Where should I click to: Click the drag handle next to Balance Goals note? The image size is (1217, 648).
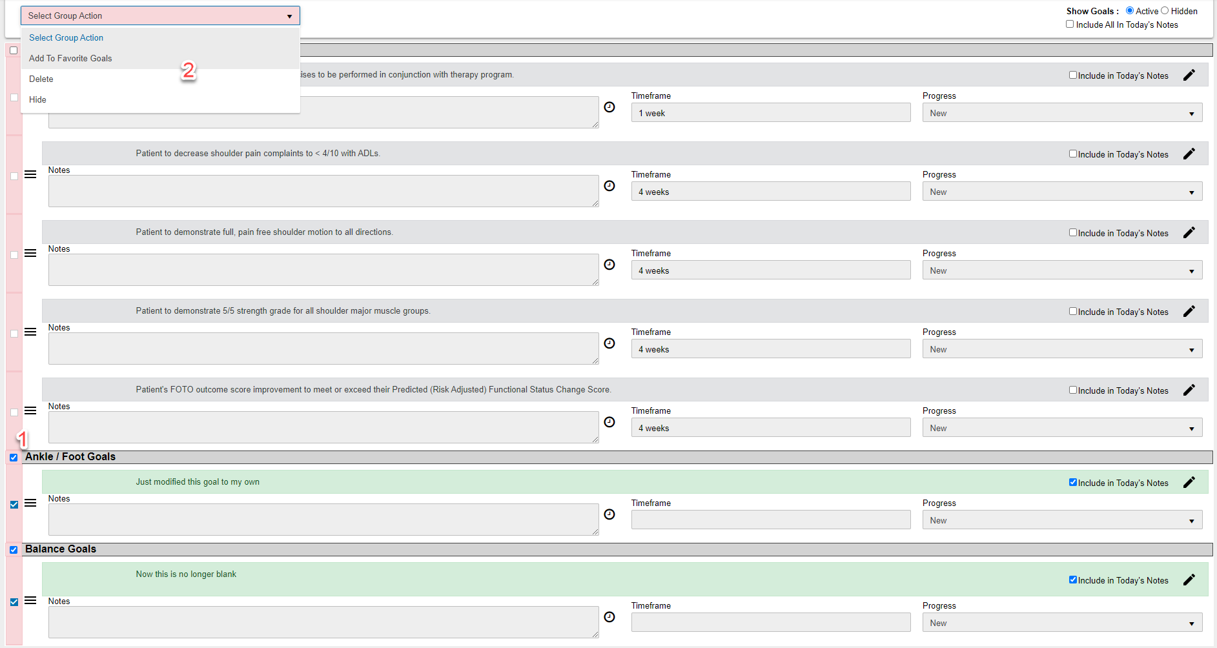(x=30, y=600)
